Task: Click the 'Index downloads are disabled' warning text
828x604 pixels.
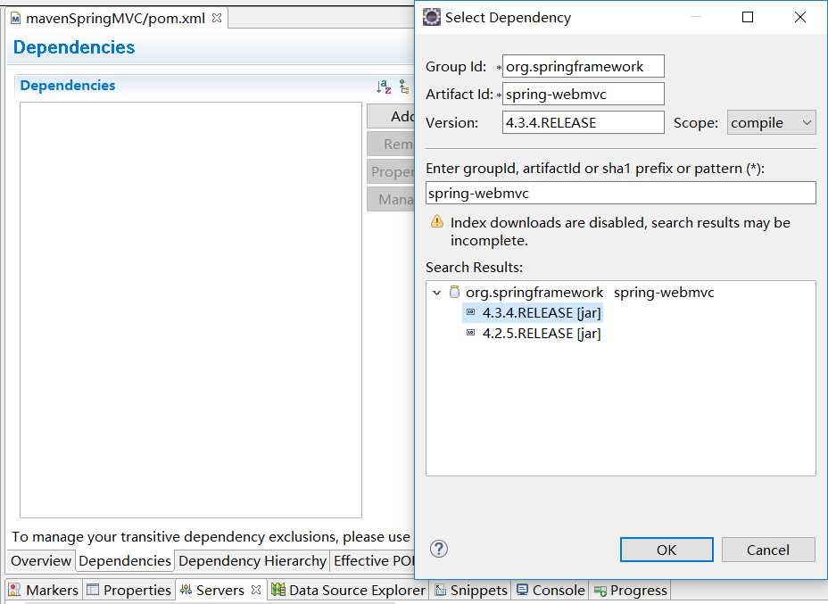Action: (620, 231)
